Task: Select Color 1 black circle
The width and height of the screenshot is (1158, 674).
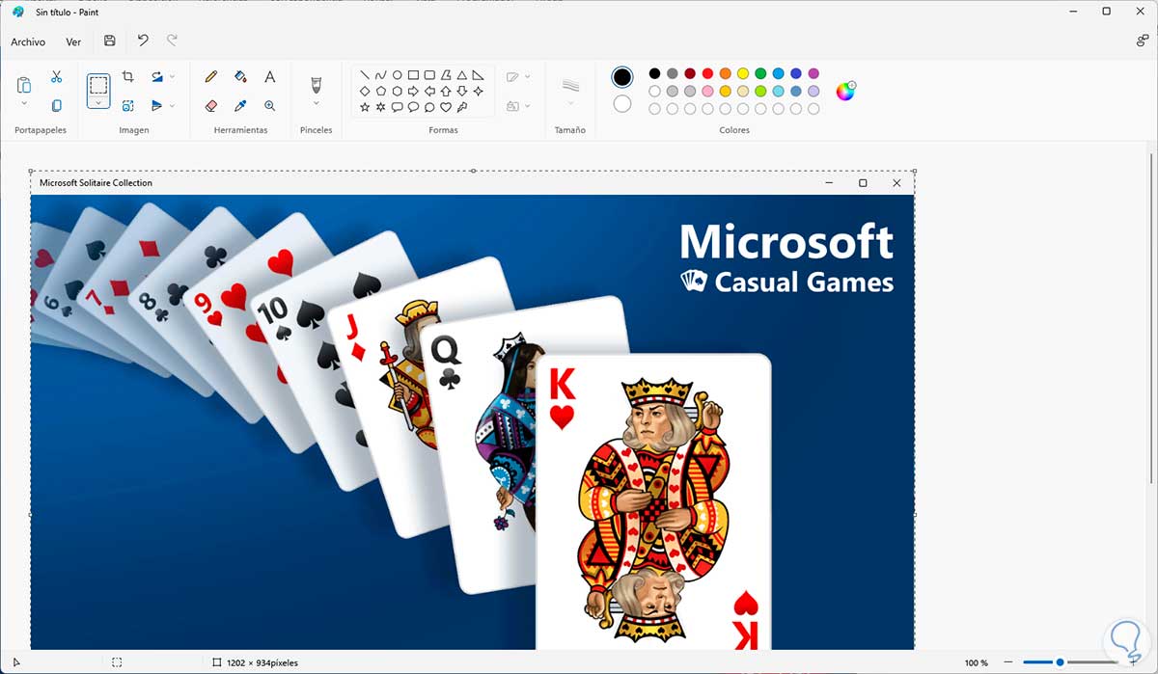Action: pyautogui.click(x=622, y=76)
